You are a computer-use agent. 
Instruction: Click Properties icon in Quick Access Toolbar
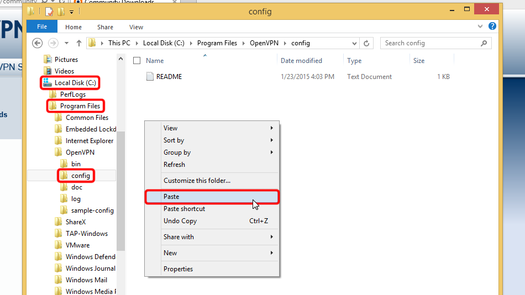pyautogui.click(x=49, y=12)
